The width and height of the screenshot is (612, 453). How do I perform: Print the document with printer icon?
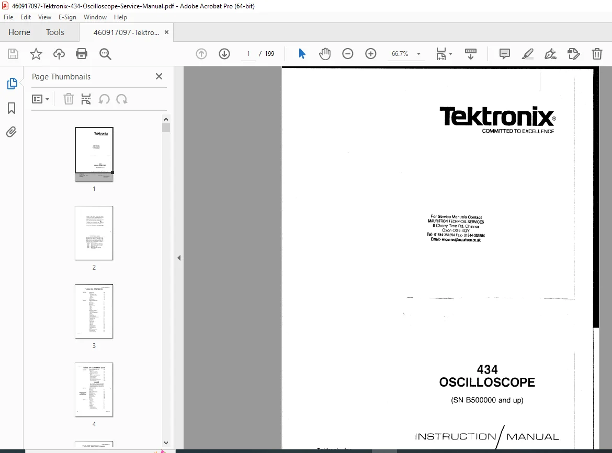pyautogui.click(x=82, y=54)
